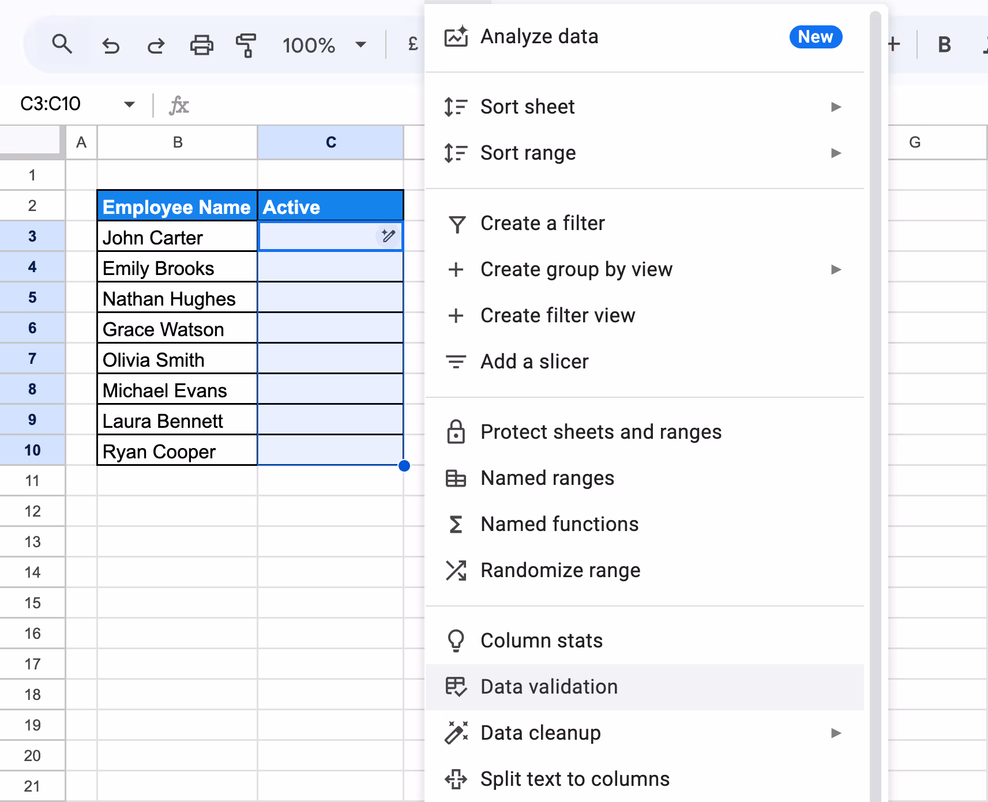Click Analyze data at the top
988x802 pixels.
[x=539, y=36]
